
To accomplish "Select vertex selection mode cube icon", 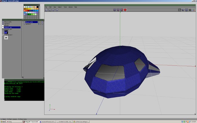I will click(x=115, y=10).
